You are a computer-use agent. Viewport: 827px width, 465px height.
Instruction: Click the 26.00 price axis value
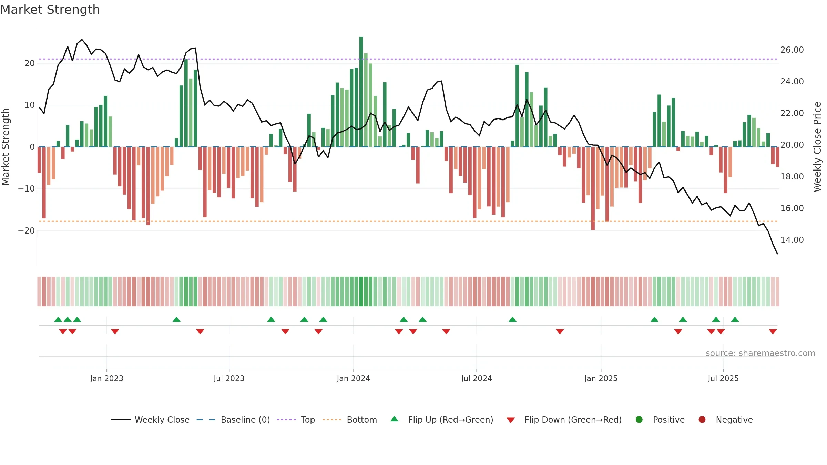[792, 50]
